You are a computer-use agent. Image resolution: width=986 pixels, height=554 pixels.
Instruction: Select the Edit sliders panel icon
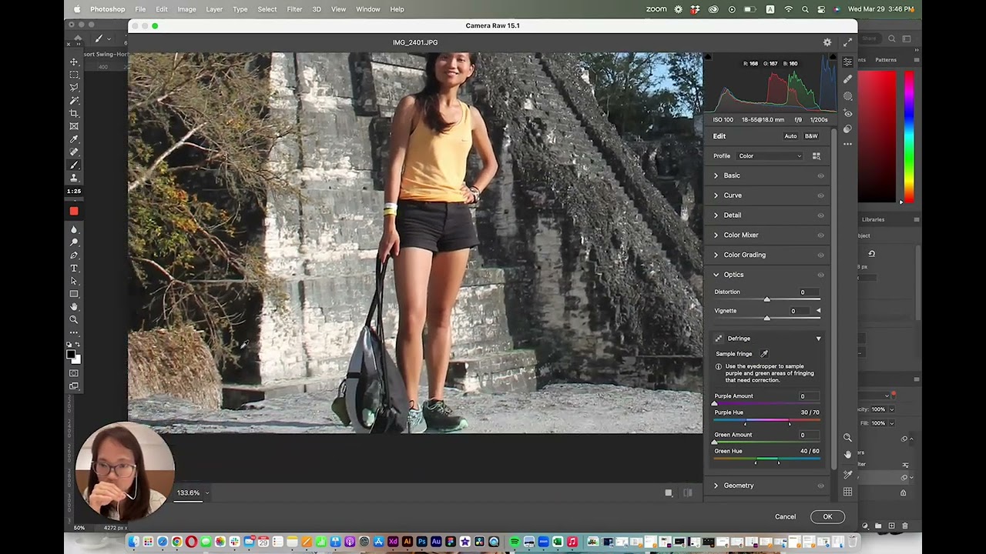(847, 62)
